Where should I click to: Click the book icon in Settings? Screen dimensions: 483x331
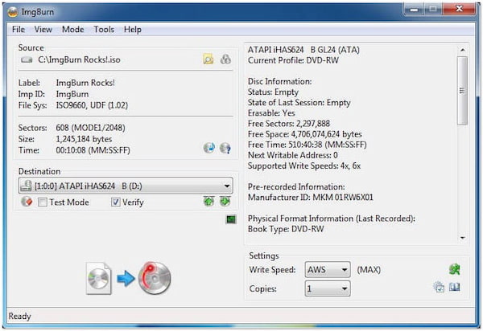click(x=455, y=288)
